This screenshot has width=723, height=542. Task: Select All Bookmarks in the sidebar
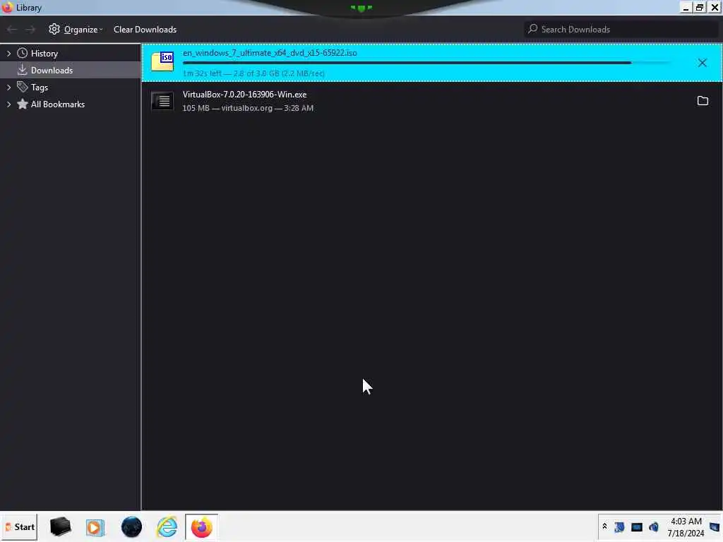70,104
